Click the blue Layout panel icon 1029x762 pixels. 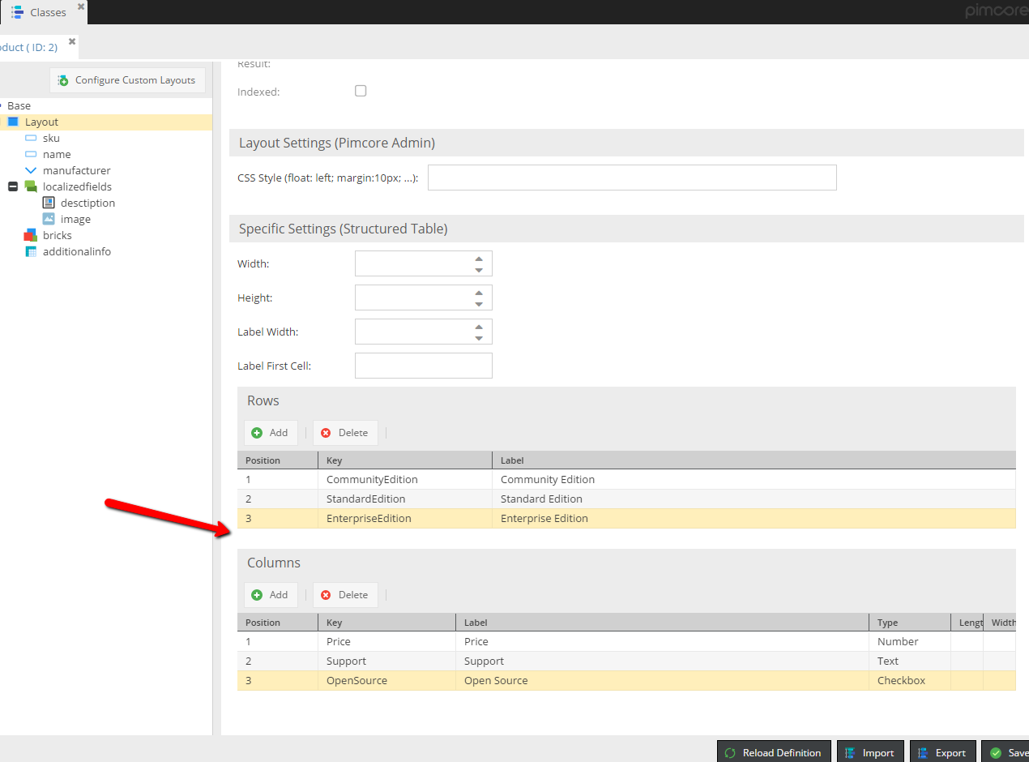tap(13, 122)
